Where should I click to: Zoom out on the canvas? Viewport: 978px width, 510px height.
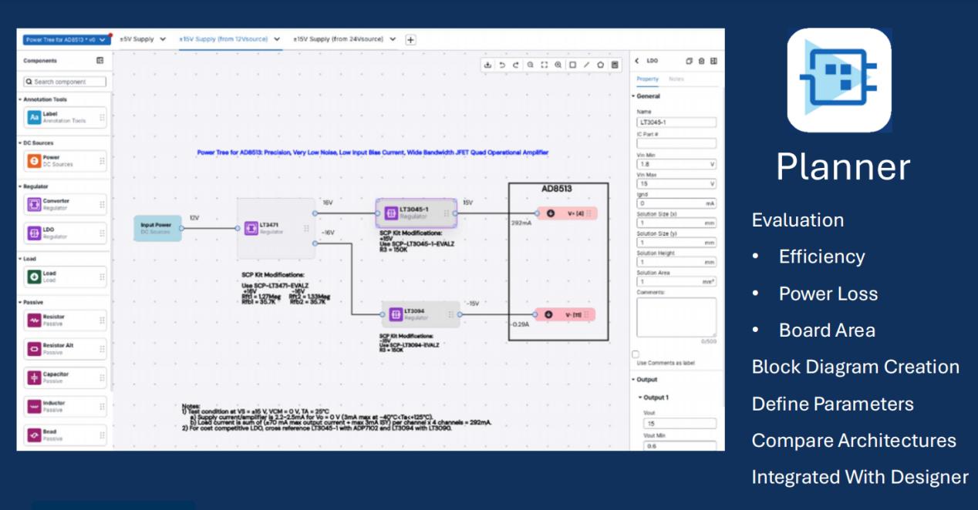pyautogui.click(x=531, y=65)
